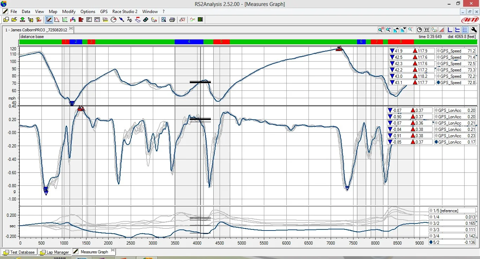480x259 pixels.
Task: Click the blue GPS_Speed 72.8 legend dot
Action: click(438, 83)
